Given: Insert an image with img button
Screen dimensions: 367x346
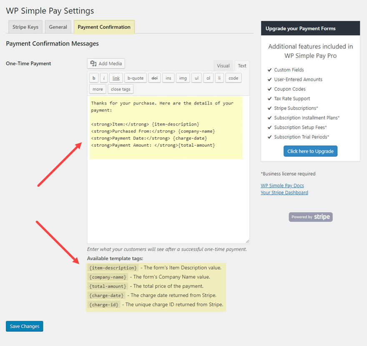Looking at the screenshot, I should [183, 78].
